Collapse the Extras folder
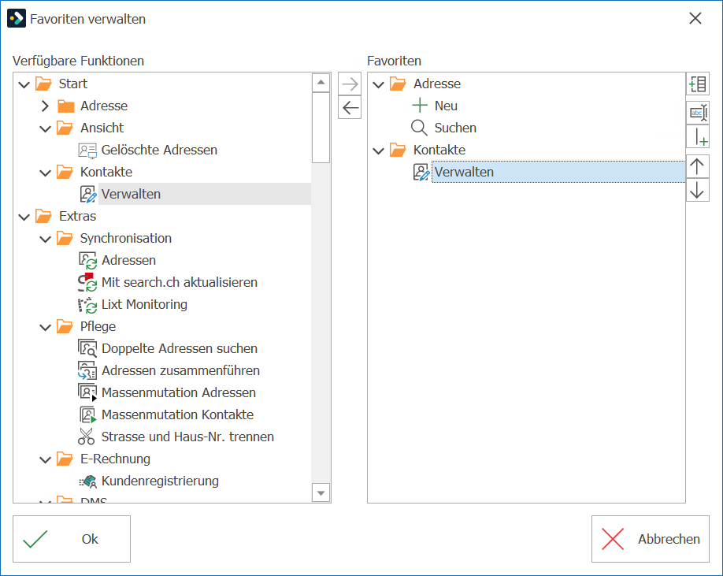This screenshot has height=576, width=723. coord(24,217)
